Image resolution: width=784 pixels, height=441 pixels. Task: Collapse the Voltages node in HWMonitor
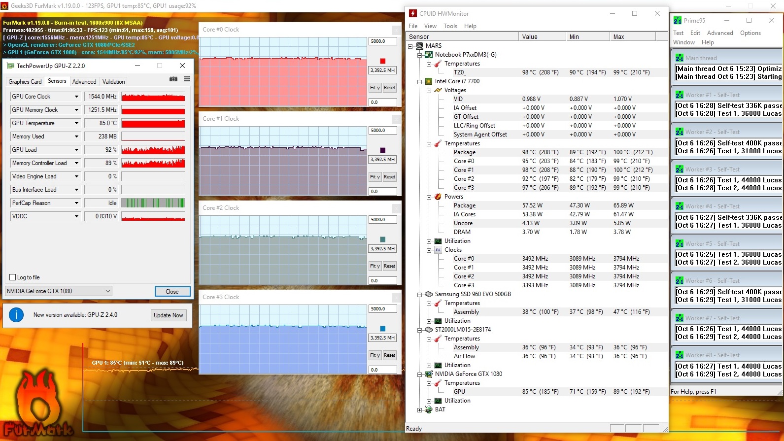click(429, 90)
